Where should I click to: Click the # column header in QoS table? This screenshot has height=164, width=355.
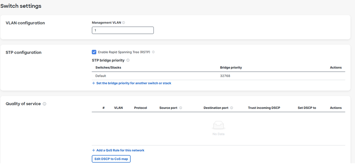[x=103, y=108]
